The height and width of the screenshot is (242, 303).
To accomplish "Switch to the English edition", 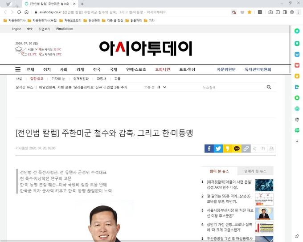I will click(x=16, y=29).
